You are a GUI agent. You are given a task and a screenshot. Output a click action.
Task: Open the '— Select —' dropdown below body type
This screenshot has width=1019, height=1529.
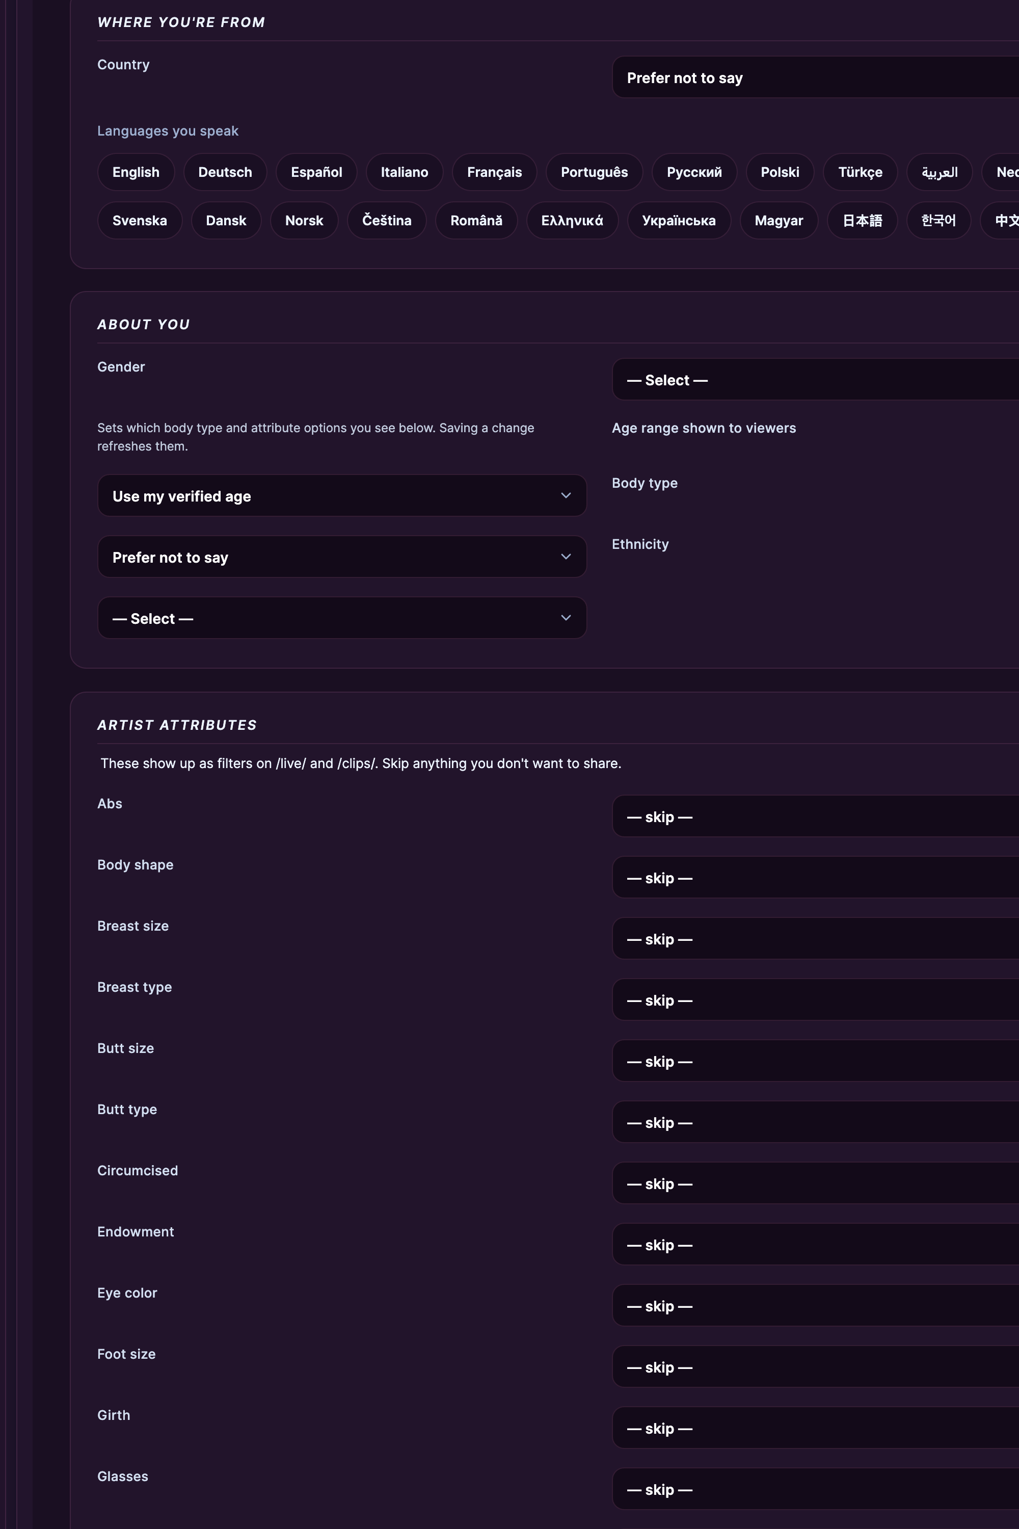pyautogui.click(x=342, y=618)
